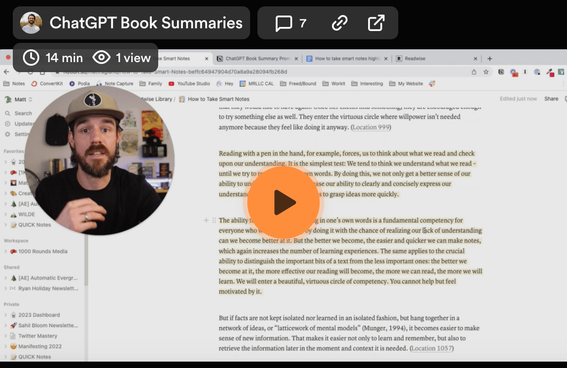Image resolution: width=567 pixels, height=368 pixels.
Task: Click the six-dot block drag handle
Action: pyautogui.click(x=214, y=221)
